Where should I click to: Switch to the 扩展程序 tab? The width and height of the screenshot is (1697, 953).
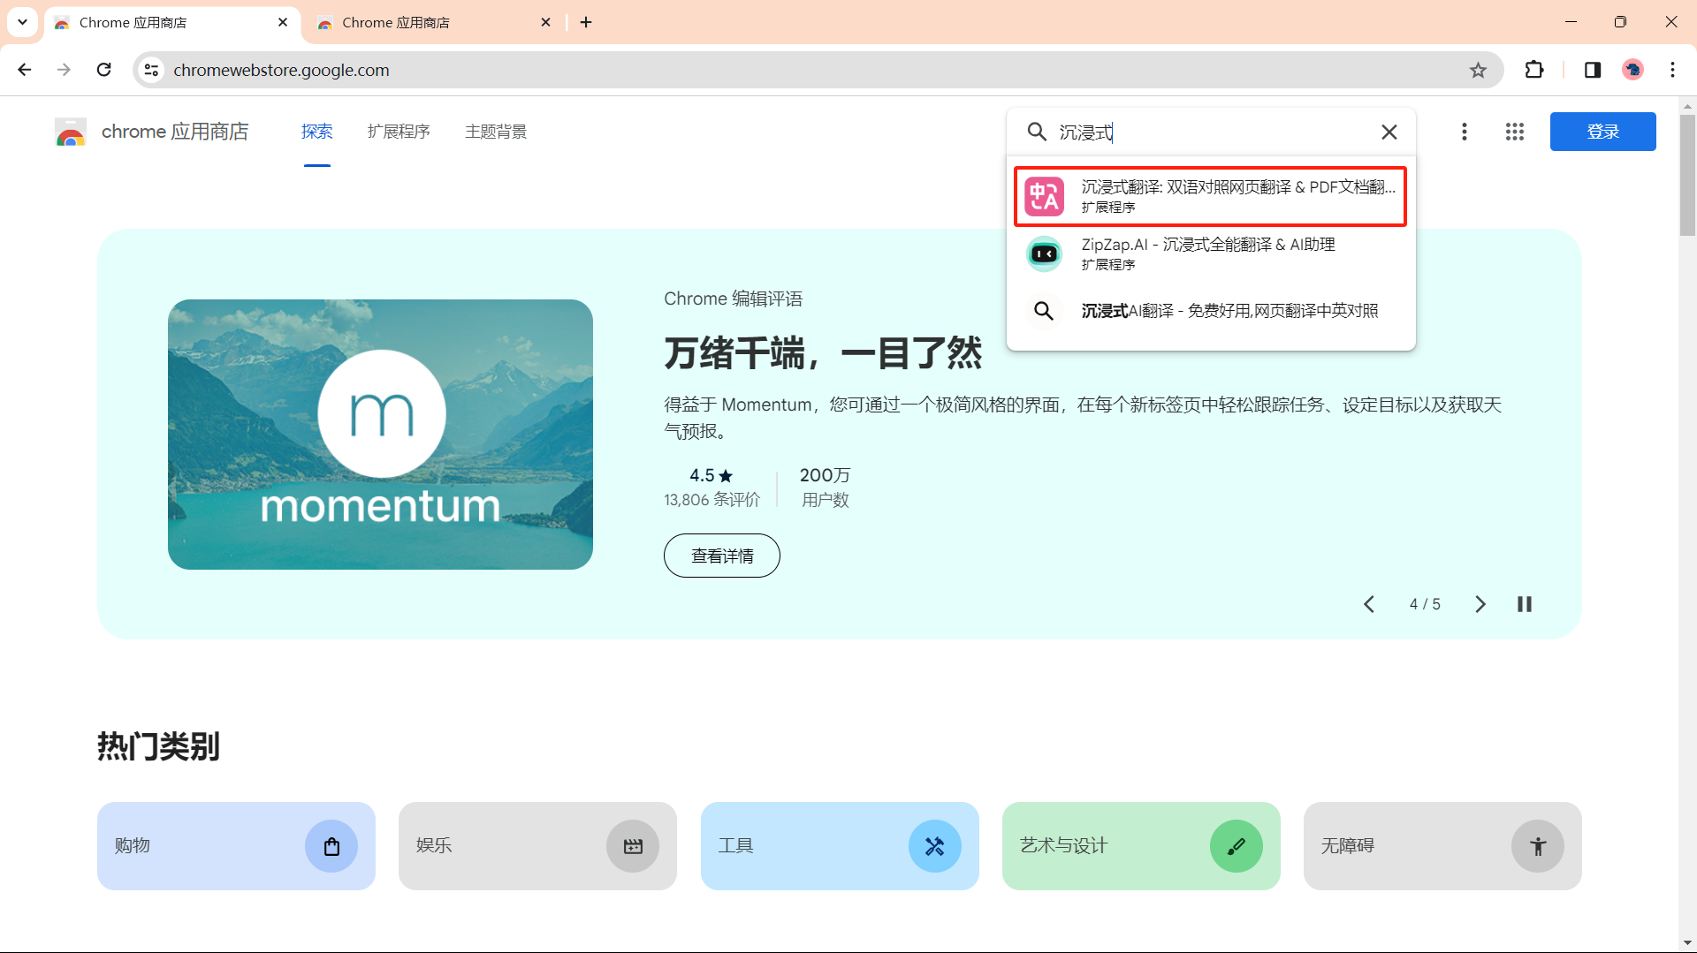tap(399, 132)
